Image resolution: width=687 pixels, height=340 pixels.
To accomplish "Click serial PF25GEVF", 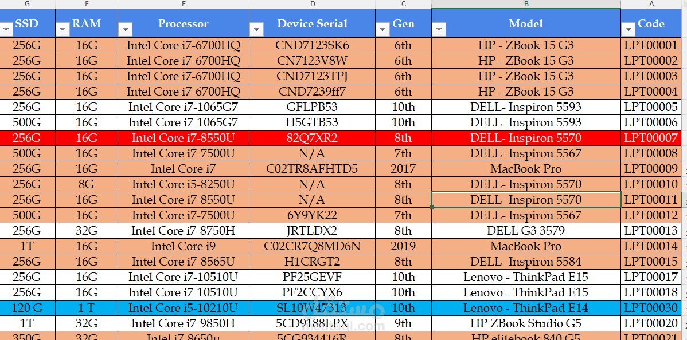I will [x=313, y=277].
